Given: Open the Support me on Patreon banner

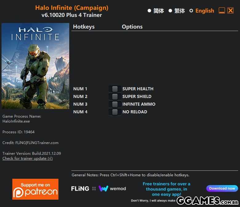Looking at the screenshot, I should (x=35, y=189).
